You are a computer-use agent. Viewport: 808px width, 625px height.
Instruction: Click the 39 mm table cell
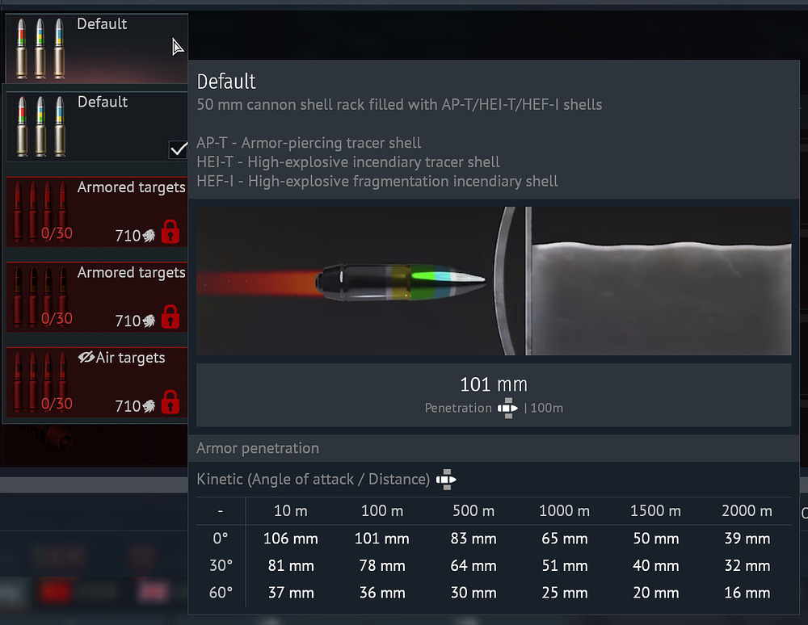tap(747, 539)
